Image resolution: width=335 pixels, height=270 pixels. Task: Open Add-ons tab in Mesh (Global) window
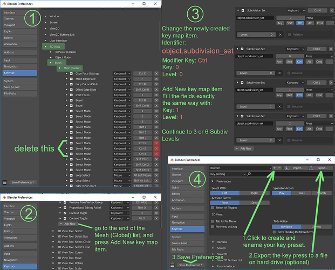[x=19, y=52]
